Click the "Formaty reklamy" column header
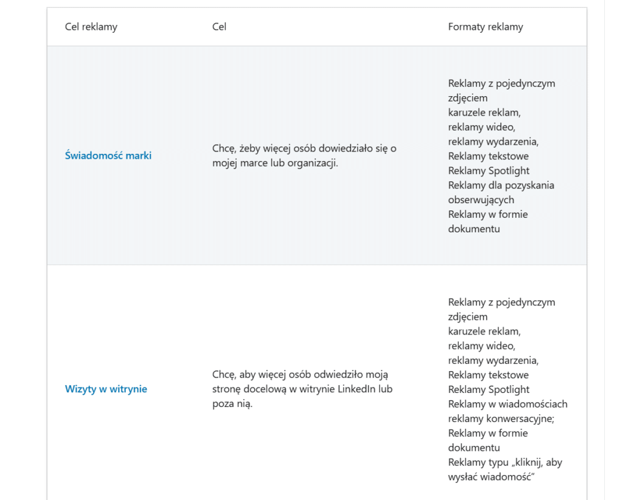This screenshot has width=623, height=500. click(x=485, y=27)
